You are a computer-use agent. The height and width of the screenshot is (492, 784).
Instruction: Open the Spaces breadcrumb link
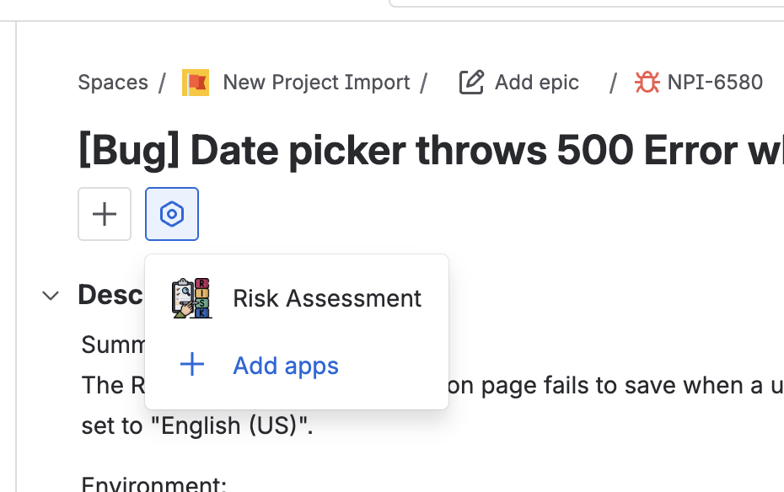(112, 83)
